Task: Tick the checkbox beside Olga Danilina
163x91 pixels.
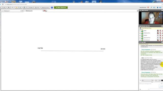Action: coord(140,38)
